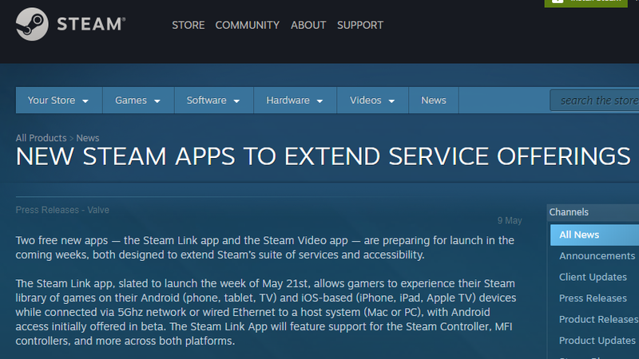Select the Client Updates channel
The image size is (639, 359).
(x=593, y=277)
